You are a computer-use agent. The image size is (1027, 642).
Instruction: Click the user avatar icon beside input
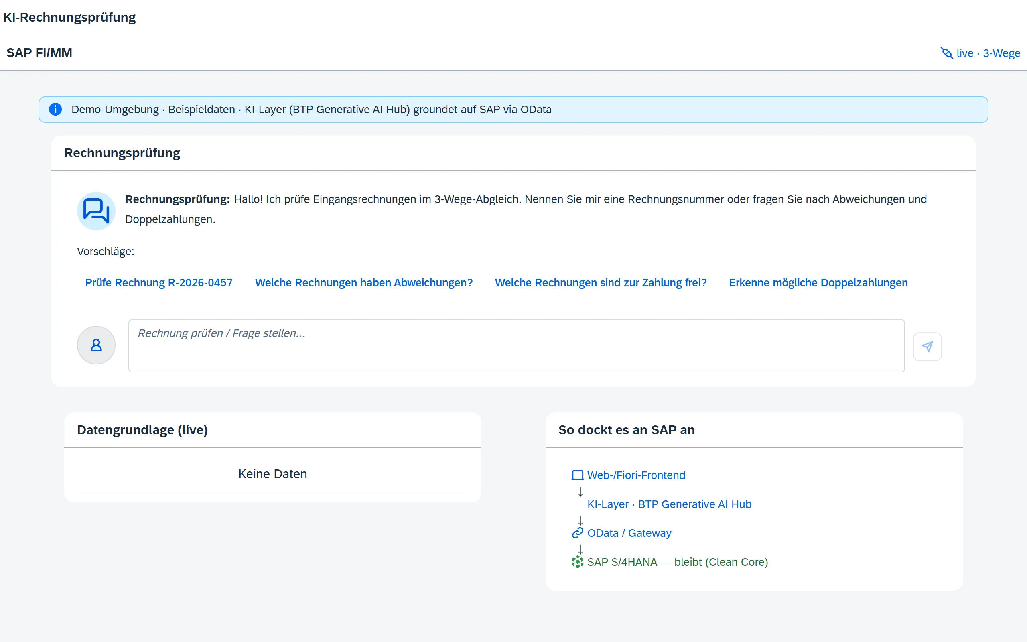click(96, 345)
